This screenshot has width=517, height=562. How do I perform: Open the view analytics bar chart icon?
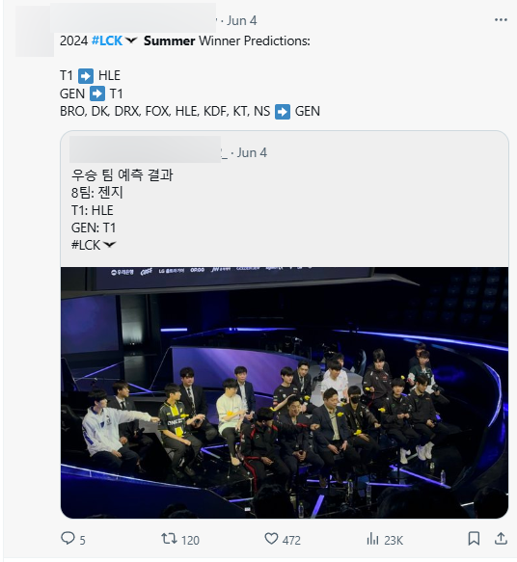pos(373,538)
